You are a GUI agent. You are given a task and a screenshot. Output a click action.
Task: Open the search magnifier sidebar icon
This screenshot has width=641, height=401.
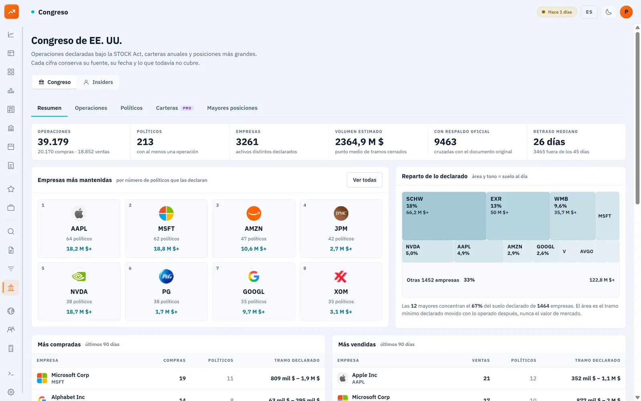click(11, 231)
